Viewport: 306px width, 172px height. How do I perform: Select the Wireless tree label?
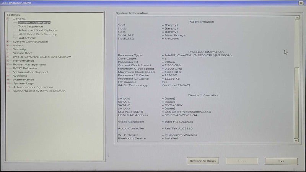(20, 76)
